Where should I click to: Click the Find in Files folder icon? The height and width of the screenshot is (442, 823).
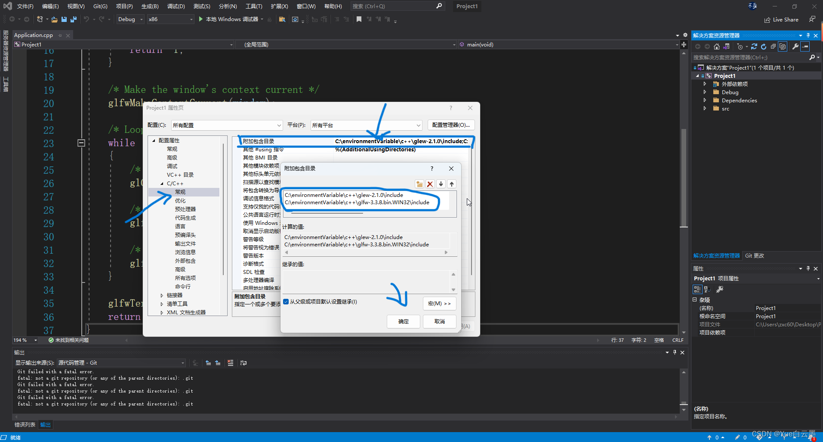282,19
